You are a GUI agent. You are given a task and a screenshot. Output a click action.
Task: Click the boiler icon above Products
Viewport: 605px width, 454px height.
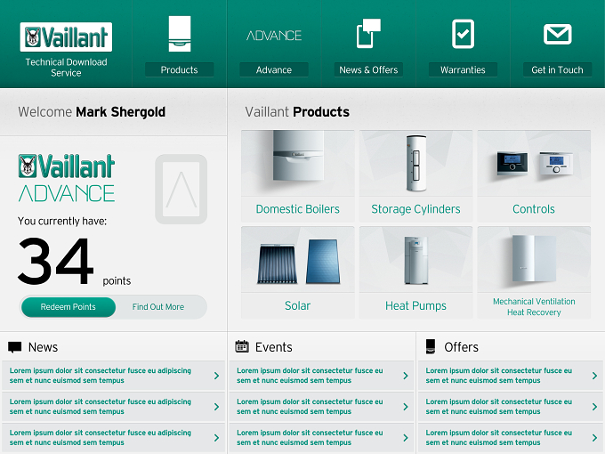click(x=180, y=34)
